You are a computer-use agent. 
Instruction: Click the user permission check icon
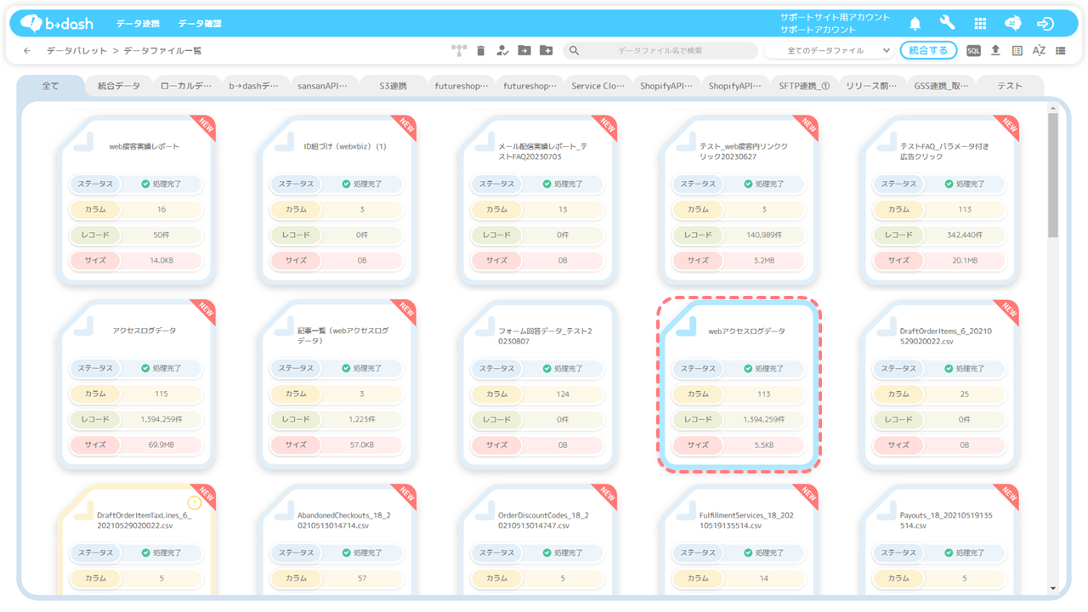502,51
